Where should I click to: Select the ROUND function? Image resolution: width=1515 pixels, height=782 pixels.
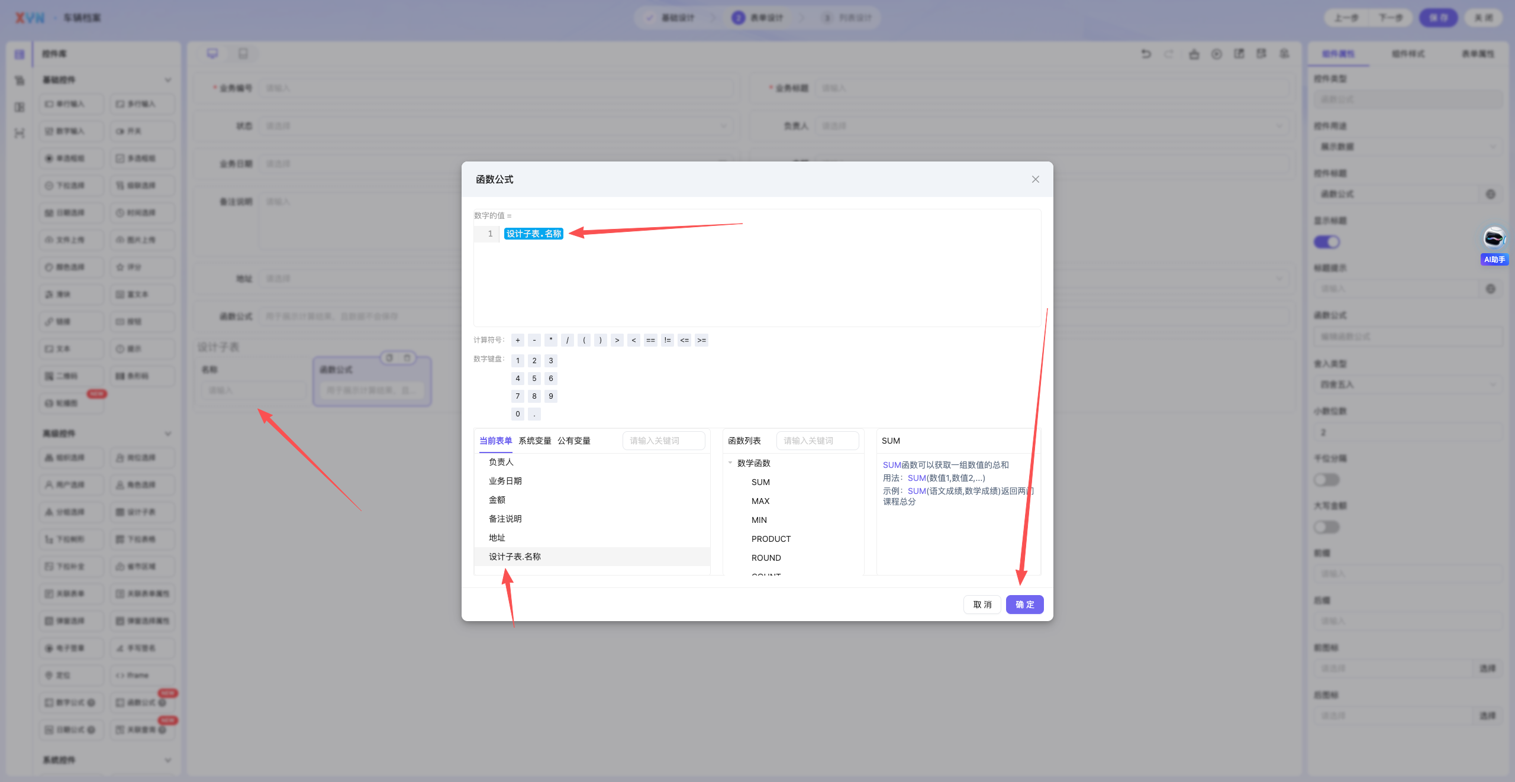pos(766,558)
